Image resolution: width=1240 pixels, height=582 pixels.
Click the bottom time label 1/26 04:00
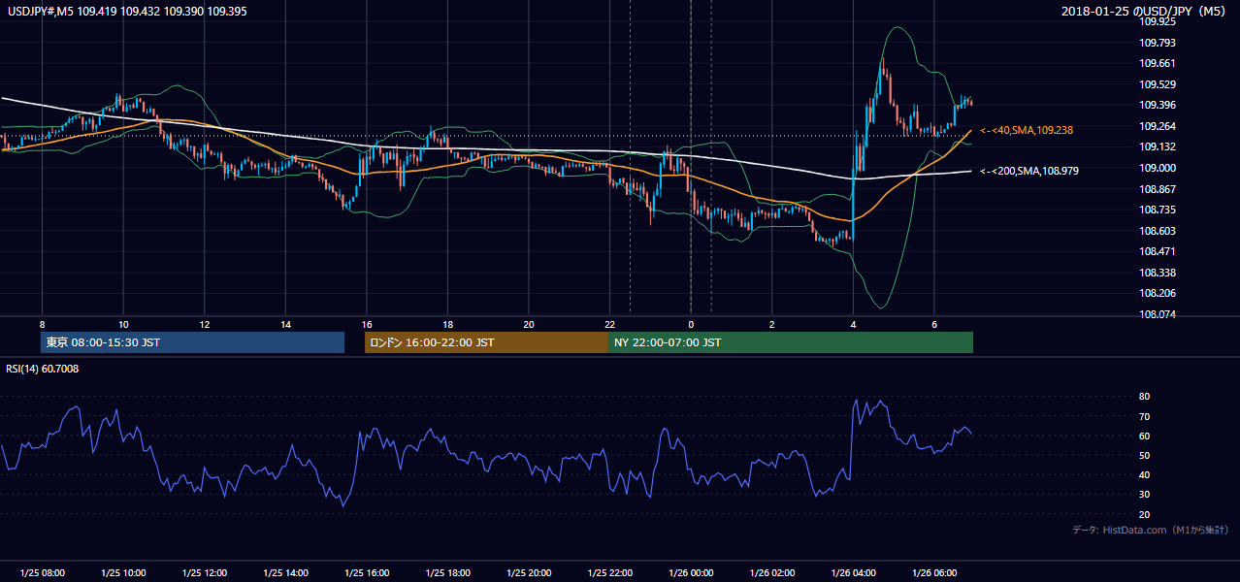(x=853, y=573)
